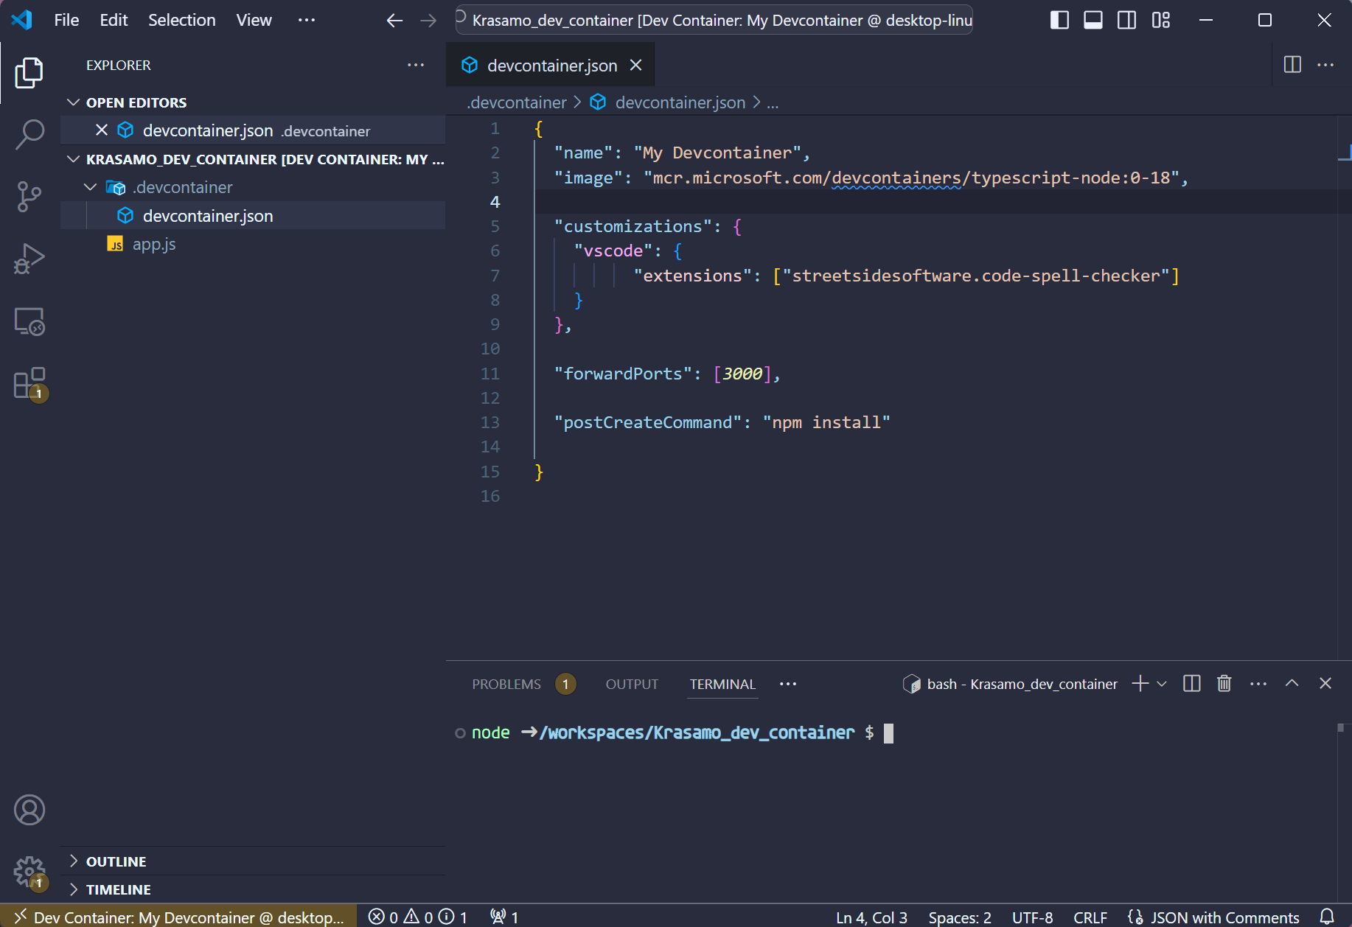Open the Selection menu
This screenshot has height=927, width=1352.
(x=182, y=20)
